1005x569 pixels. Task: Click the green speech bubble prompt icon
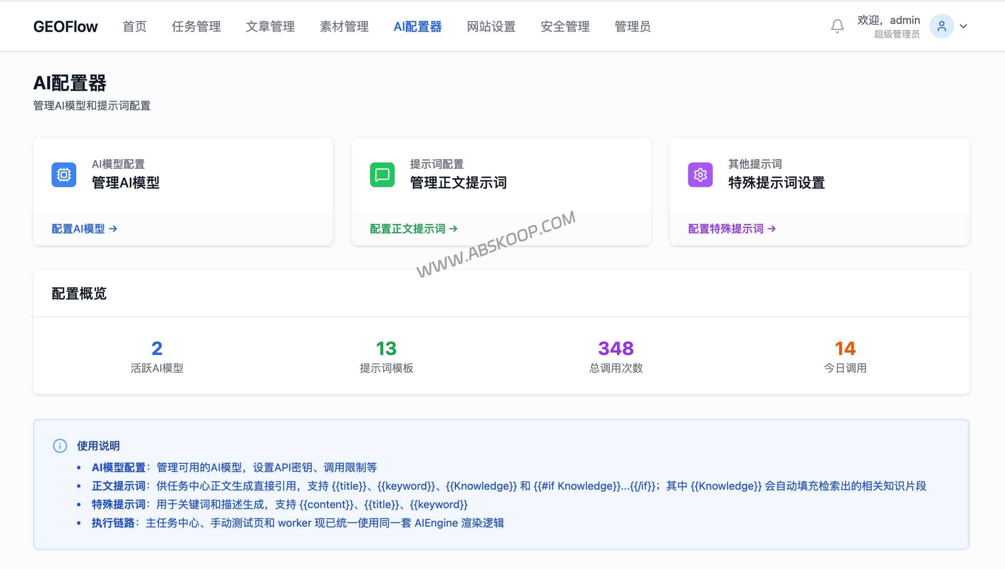382,175
